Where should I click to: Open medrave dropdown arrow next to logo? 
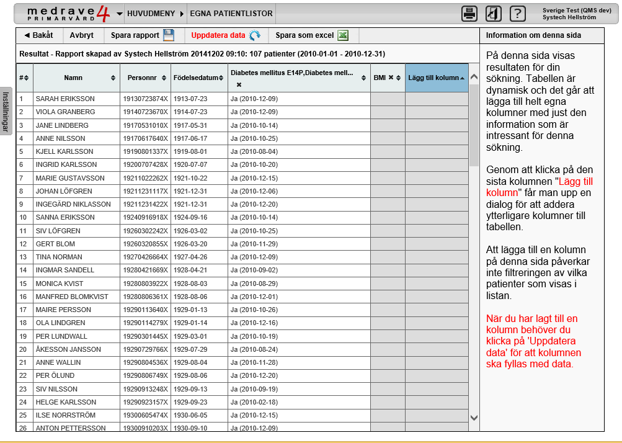tap(120, 14)
